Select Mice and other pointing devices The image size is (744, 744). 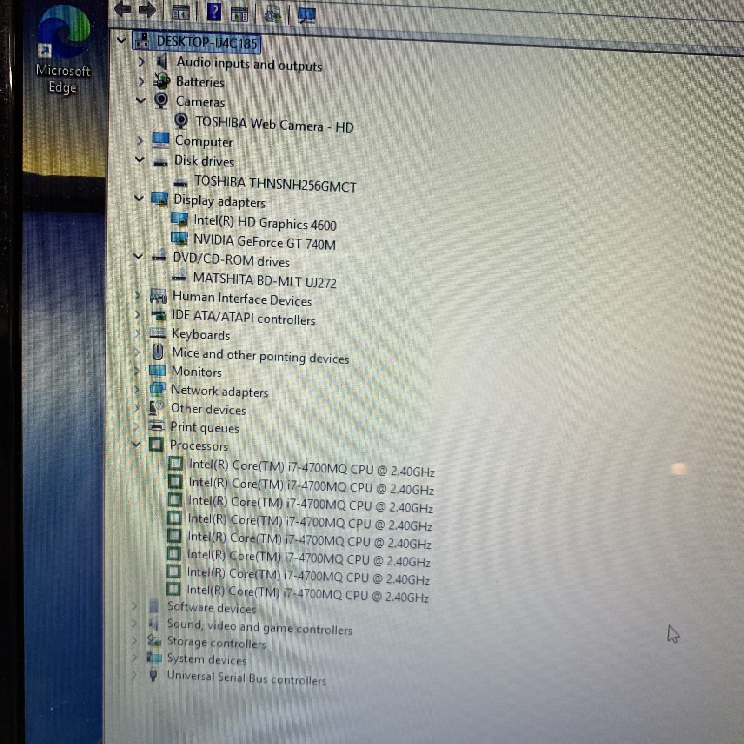tap(260, 356)
